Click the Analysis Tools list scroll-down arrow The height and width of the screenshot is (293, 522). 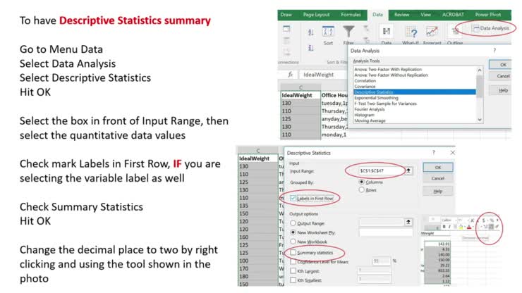click(480, 120)
